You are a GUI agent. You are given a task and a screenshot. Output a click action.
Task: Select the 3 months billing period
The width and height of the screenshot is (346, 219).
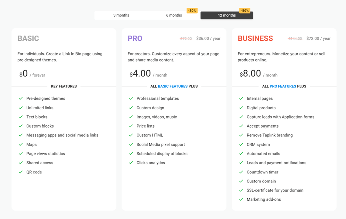pos(121,15)
